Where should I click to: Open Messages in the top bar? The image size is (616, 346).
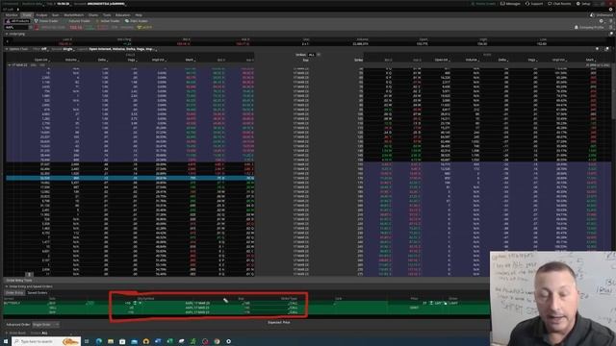(510, 4)
